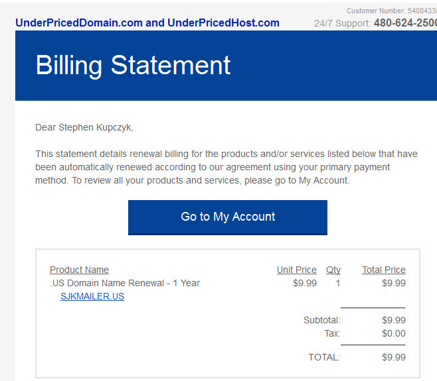The height and width of the screenshot is (381, 437).
Task: Click the 480-624-2500 support phone number
Action: click(x=405, y=23)
